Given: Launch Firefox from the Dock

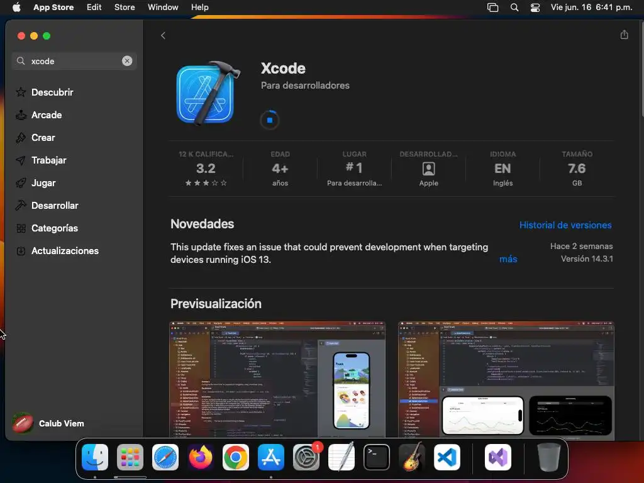Looking at the screenshot, I should coord(201,457).
